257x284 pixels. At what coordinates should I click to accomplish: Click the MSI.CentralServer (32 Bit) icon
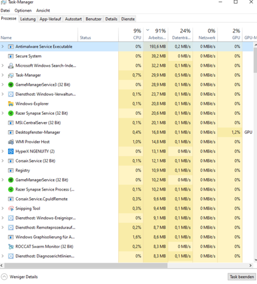pos(11,123)
